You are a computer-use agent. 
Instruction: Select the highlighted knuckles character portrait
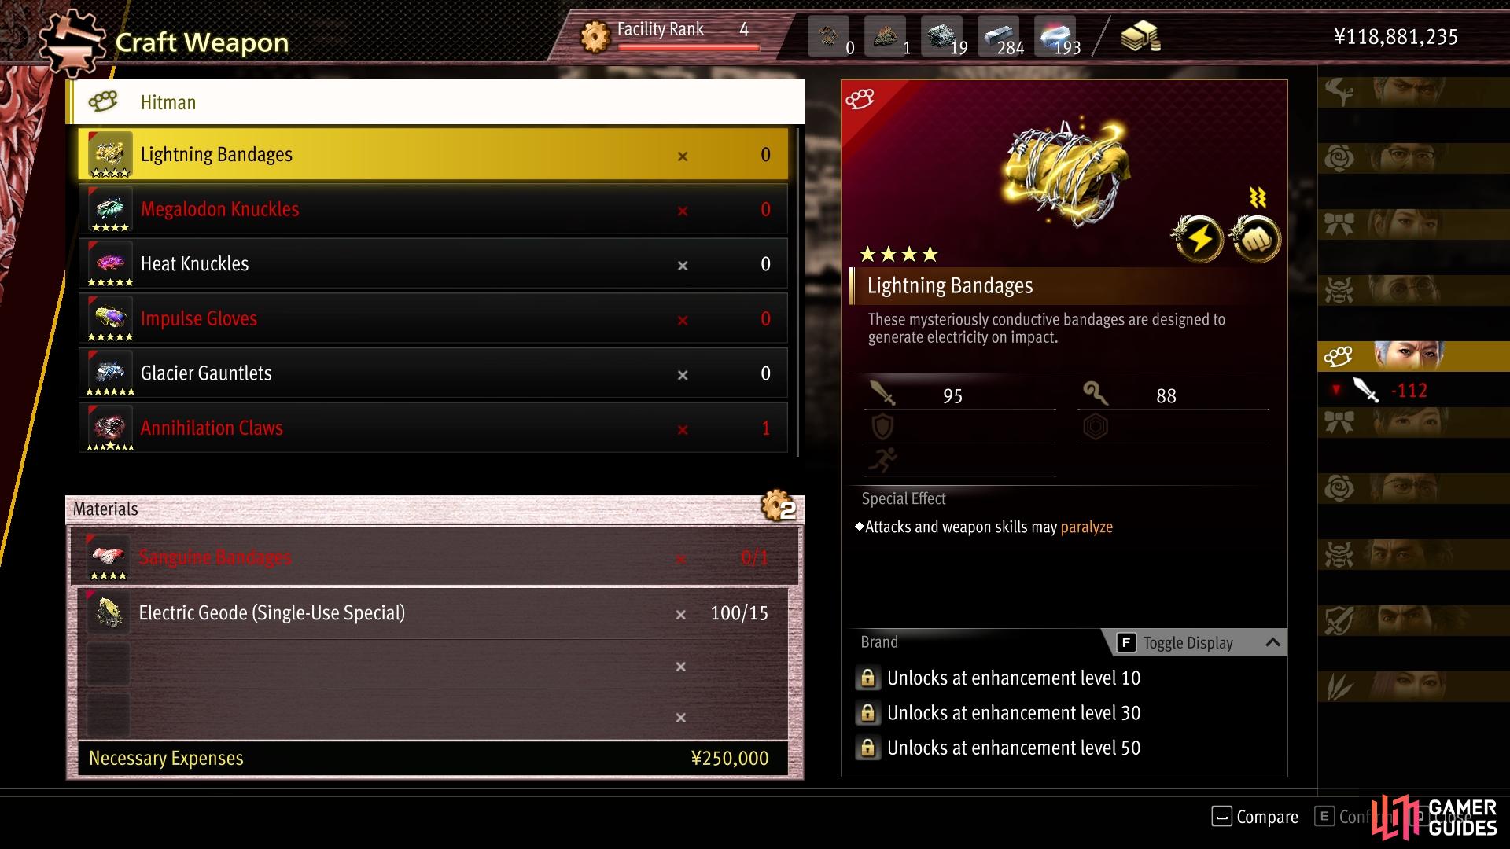(1413, 356)
